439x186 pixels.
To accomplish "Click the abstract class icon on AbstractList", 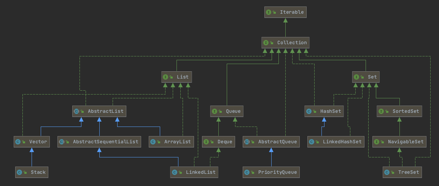I will (76, 111).
